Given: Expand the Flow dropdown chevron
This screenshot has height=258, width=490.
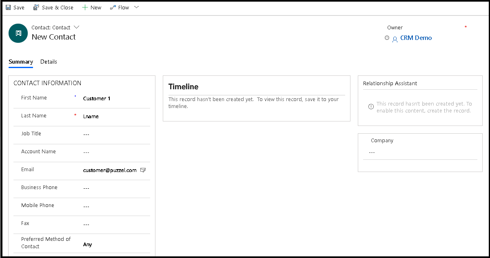Looking at the screenshot, I should click(x=136, y=7).
